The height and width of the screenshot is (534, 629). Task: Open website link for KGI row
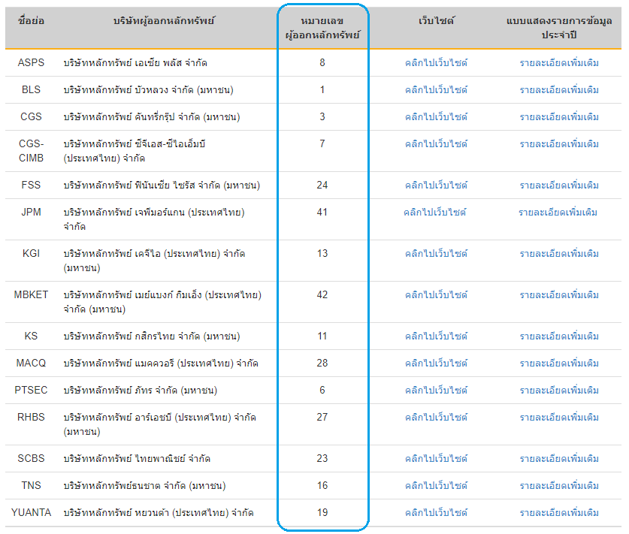coord(436,254)
